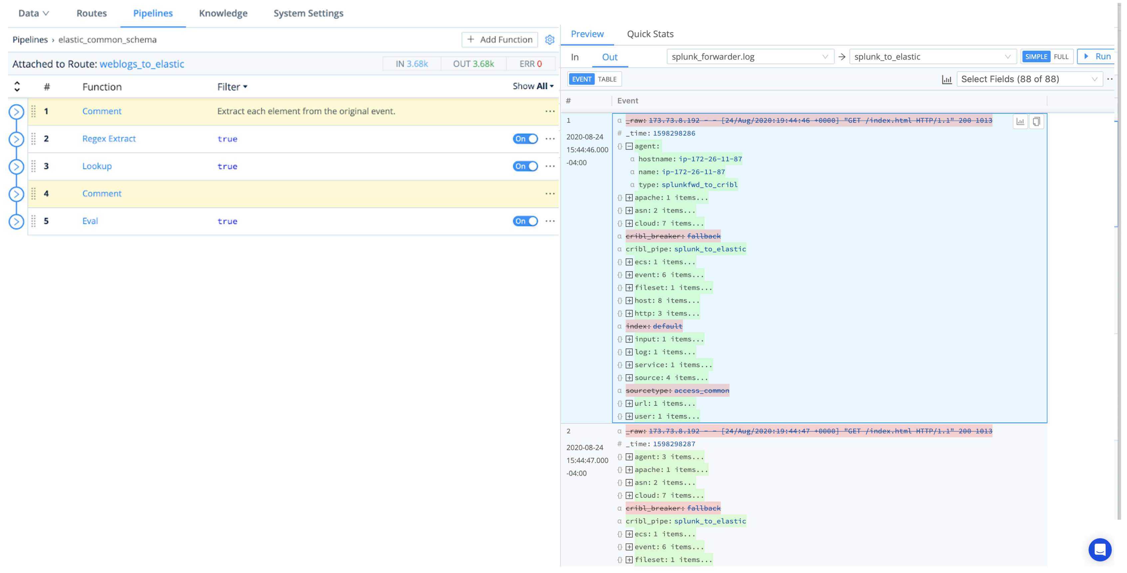
Task: Grab the drag handle of Regex Extract
Action: pyautogui.click(x=34, y=139)
